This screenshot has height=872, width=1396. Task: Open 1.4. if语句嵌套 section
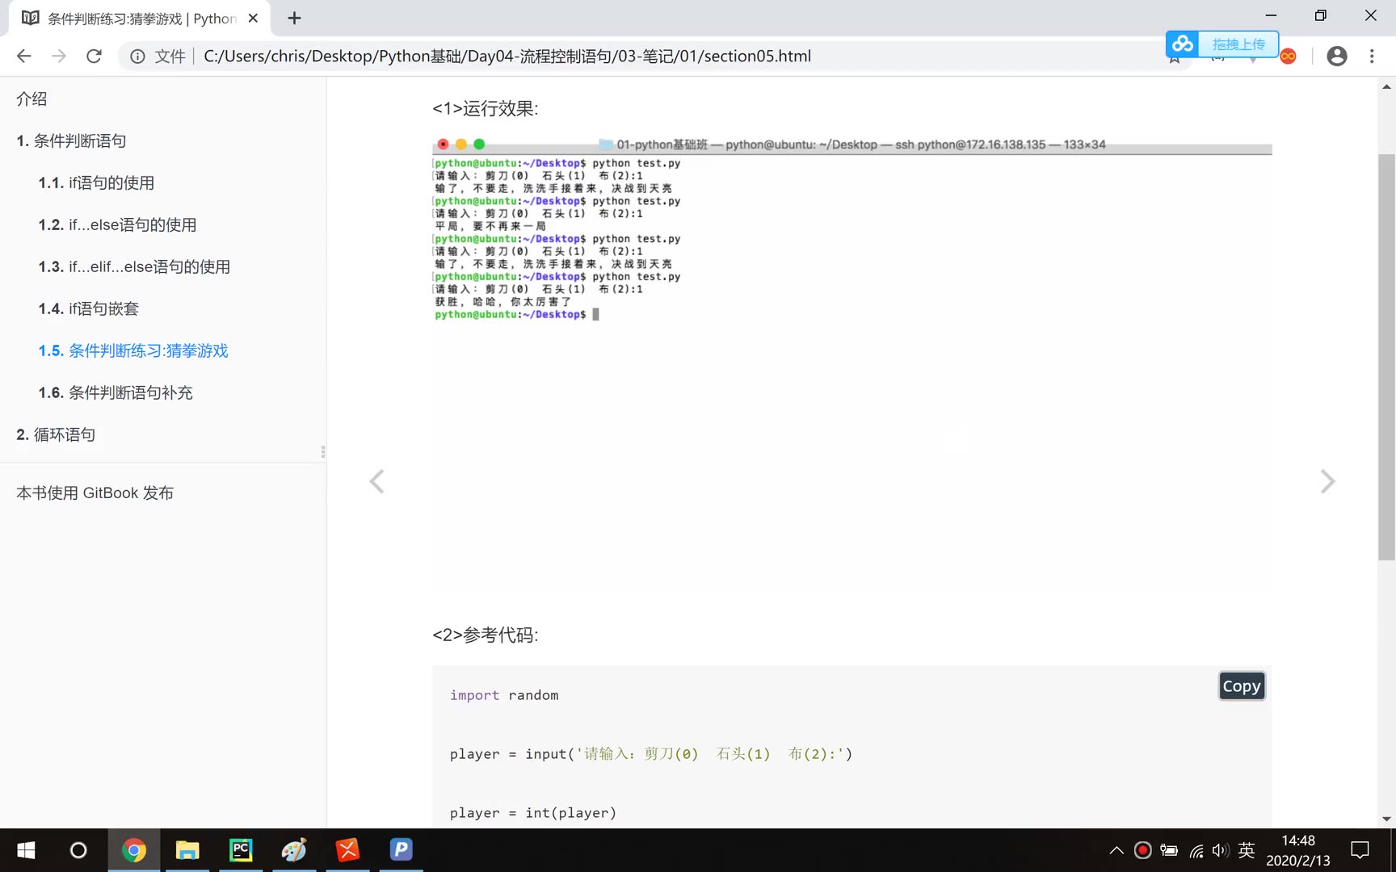pyautogui.click(x=88, y=308)
